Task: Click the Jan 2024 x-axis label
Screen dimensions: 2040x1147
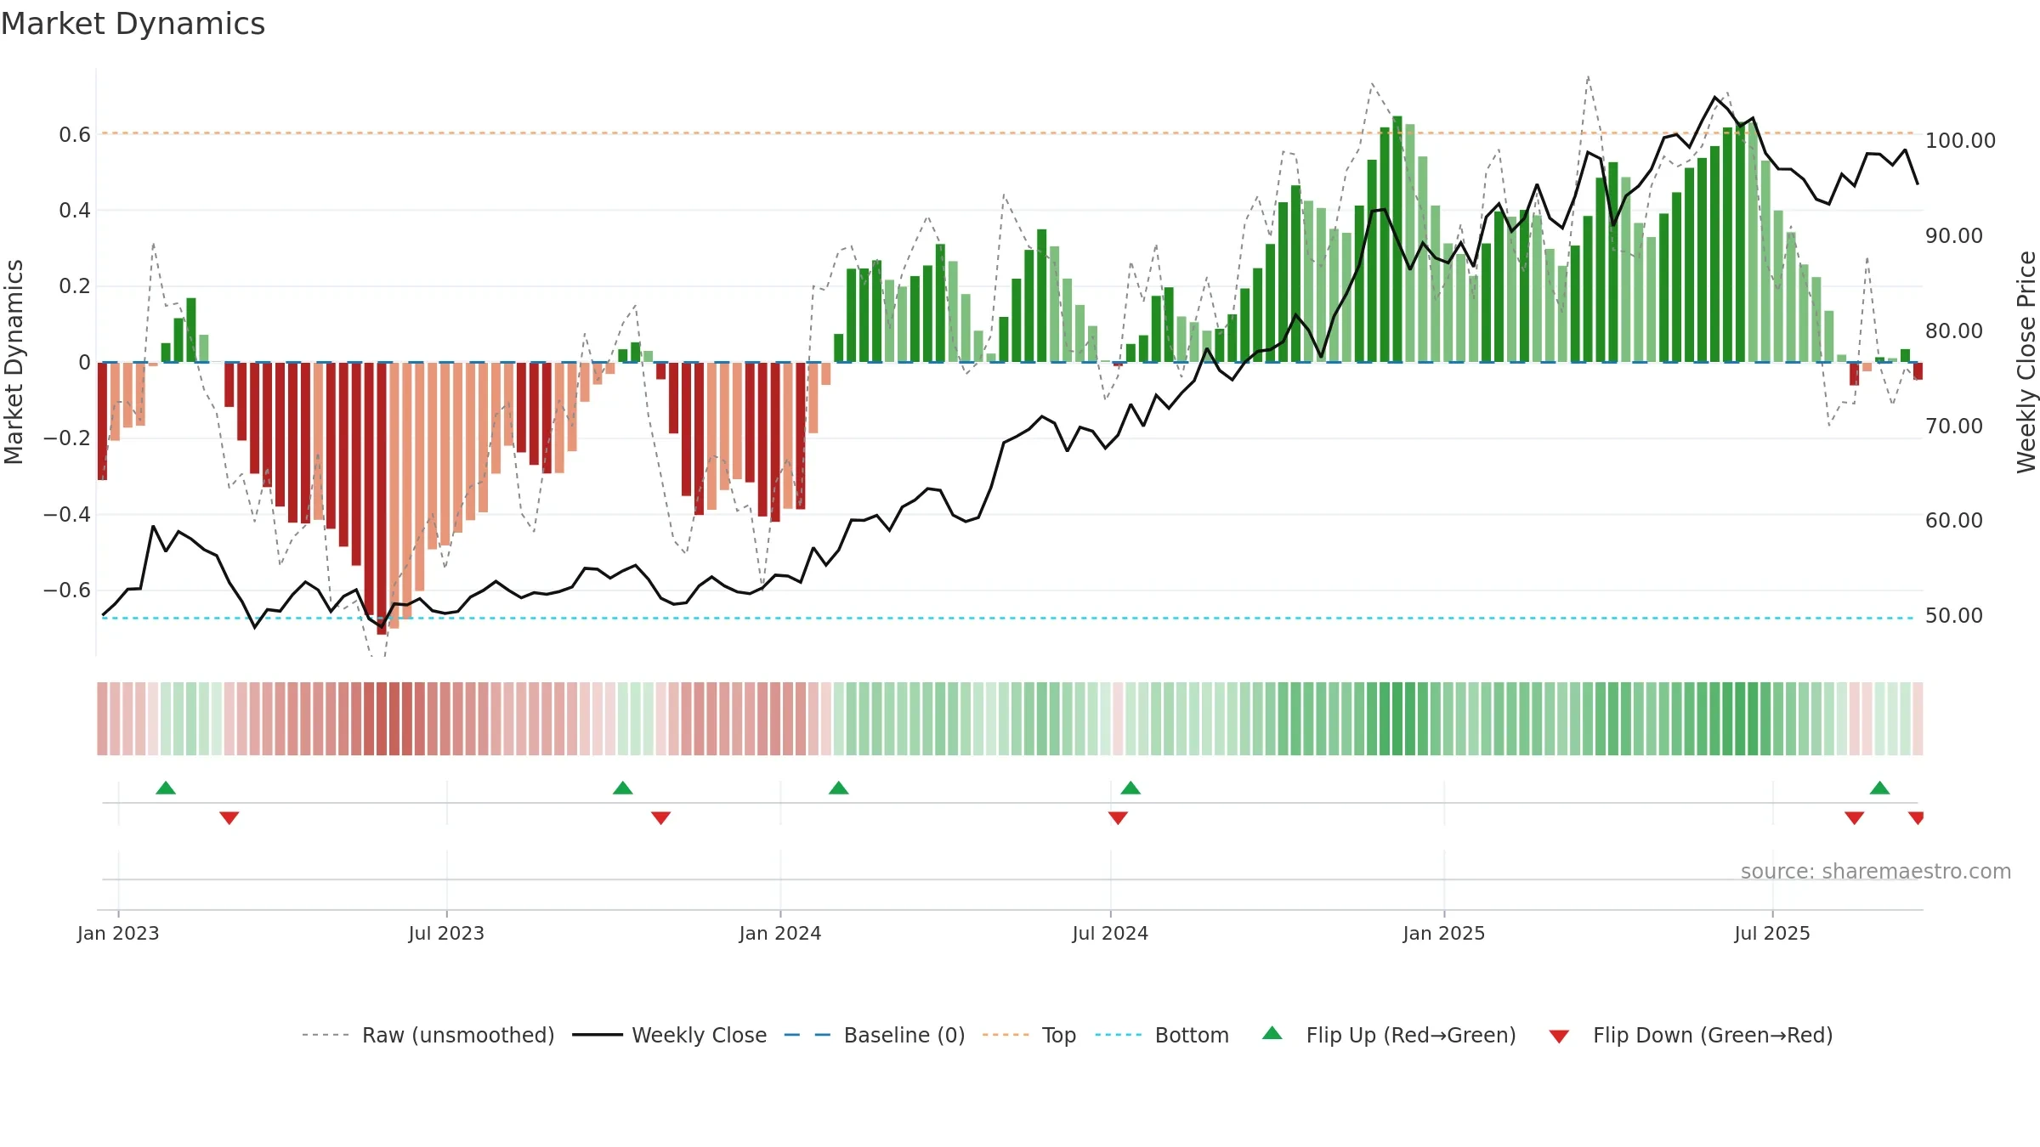Action: tap(780, 933)
